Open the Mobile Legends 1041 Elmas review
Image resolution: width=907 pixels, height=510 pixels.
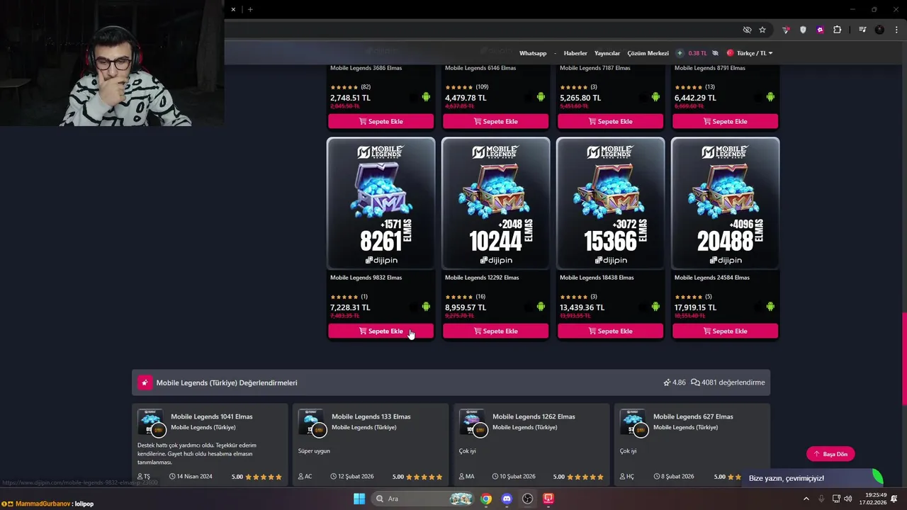[x=210, y=444]
